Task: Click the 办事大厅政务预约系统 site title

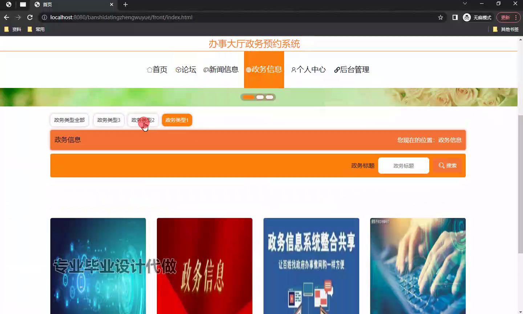Action: tap(254, 44)
